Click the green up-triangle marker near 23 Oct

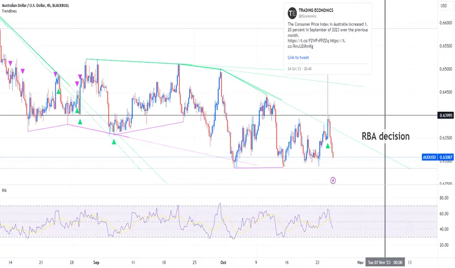pyautogui.click(x=328, y=146)
